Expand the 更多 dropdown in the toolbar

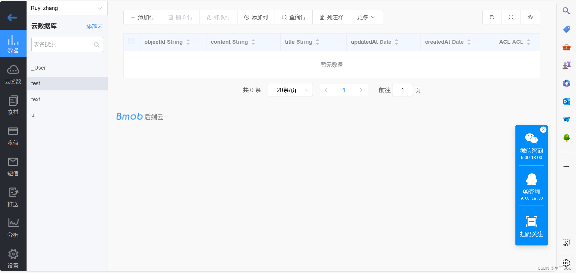click(x=366, y=17)
